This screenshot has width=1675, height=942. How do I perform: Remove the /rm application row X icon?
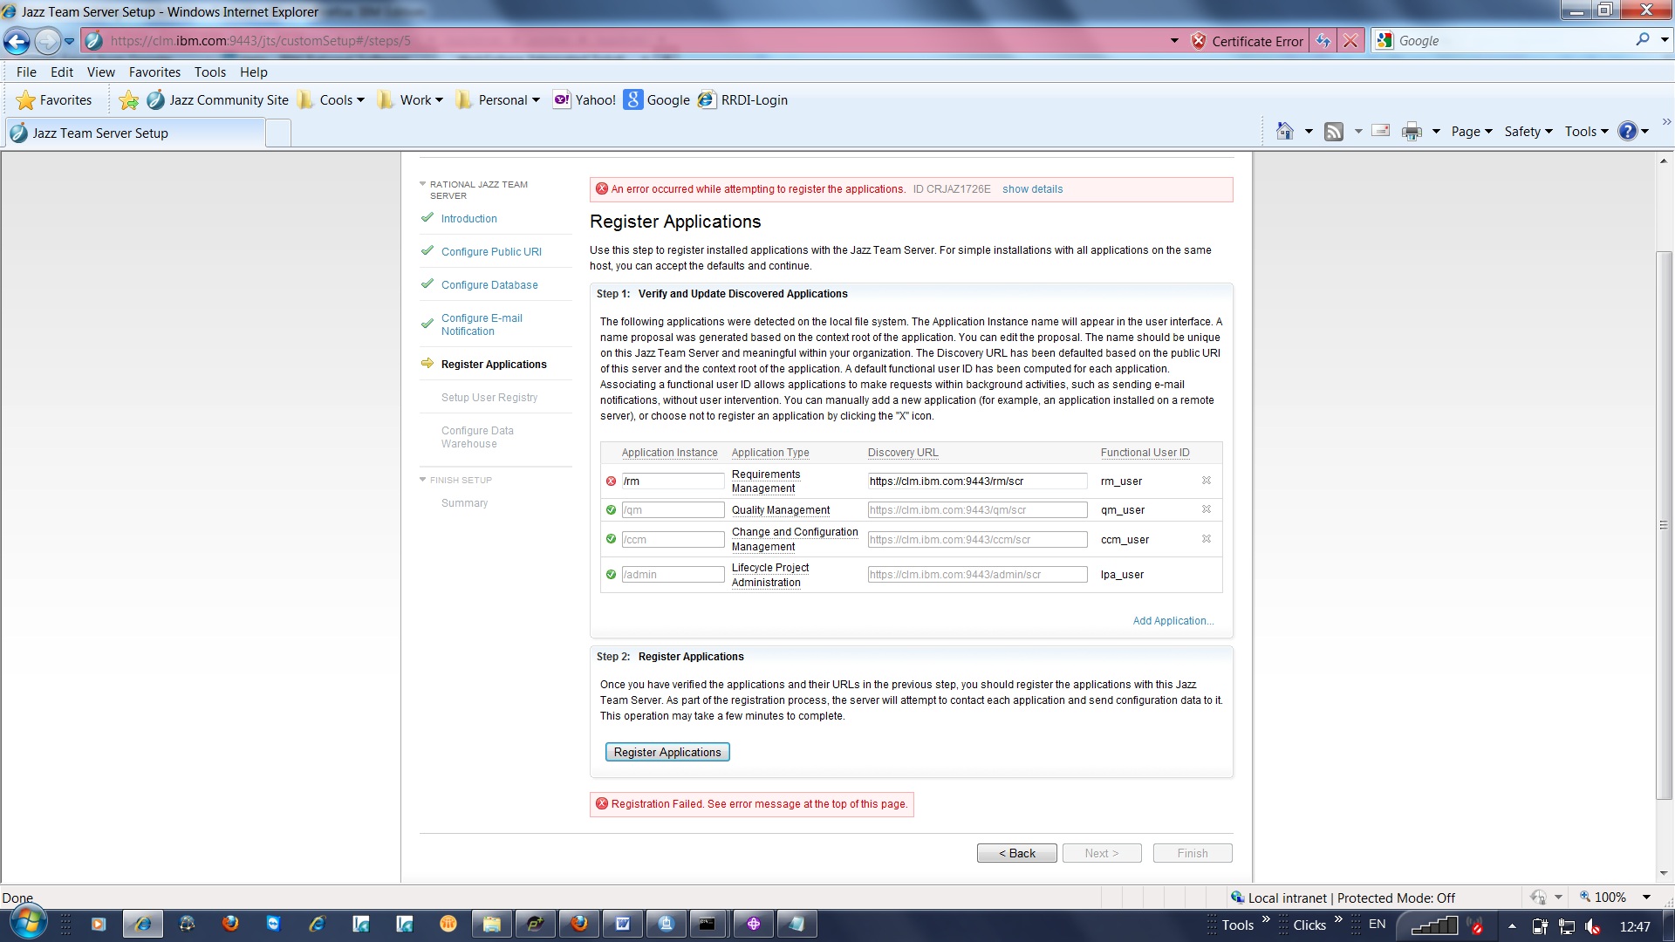click(x=1207, y=481)
